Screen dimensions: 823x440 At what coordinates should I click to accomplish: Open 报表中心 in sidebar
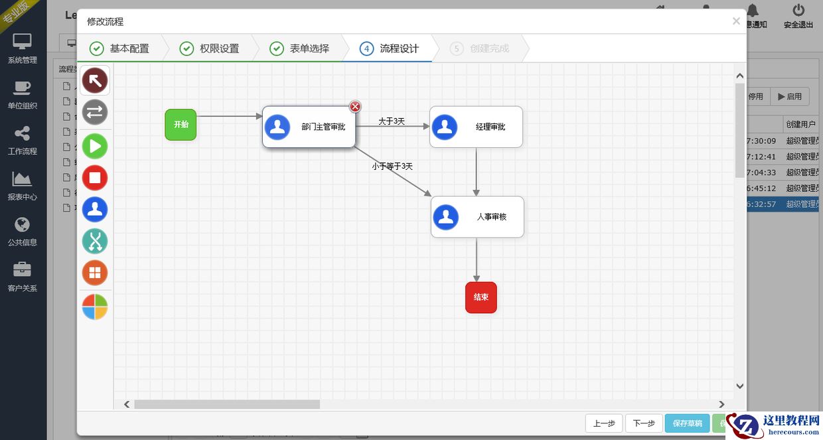23,185
